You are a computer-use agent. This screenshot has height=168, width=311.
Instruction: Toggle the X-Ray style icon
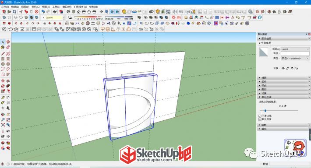4,17
